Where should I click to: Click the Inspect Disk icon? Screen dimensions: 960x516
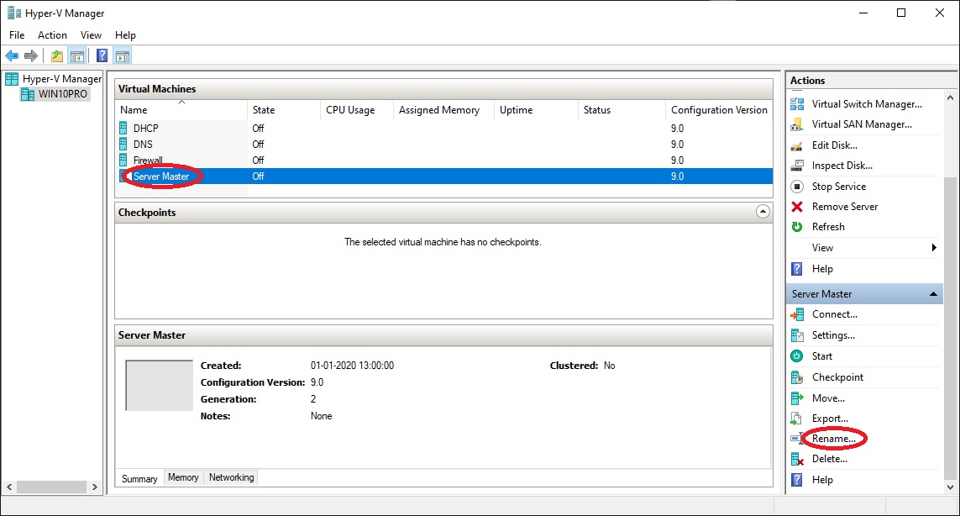pos(796,166)
